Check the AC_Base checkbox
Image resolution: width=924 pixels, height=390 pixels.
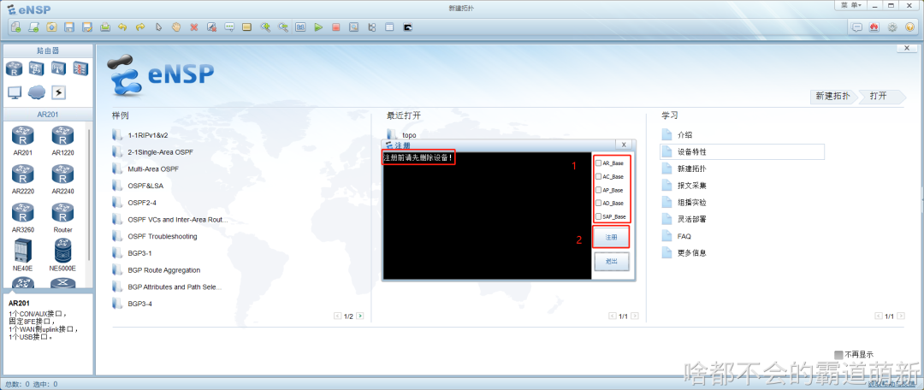click(x=599, y=176)
